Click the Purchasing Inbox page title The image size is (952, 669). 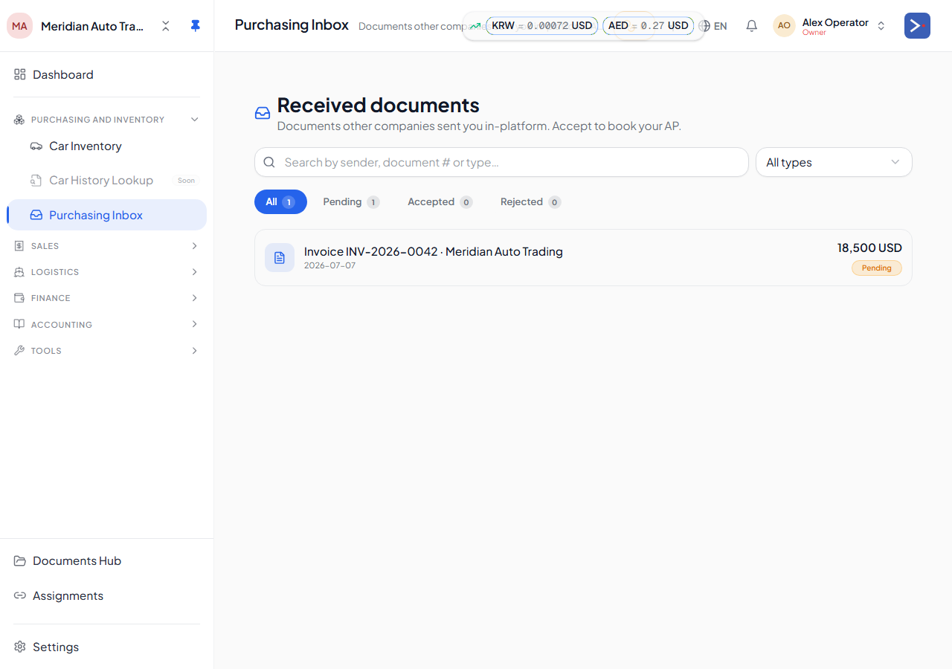pos(292,25)
